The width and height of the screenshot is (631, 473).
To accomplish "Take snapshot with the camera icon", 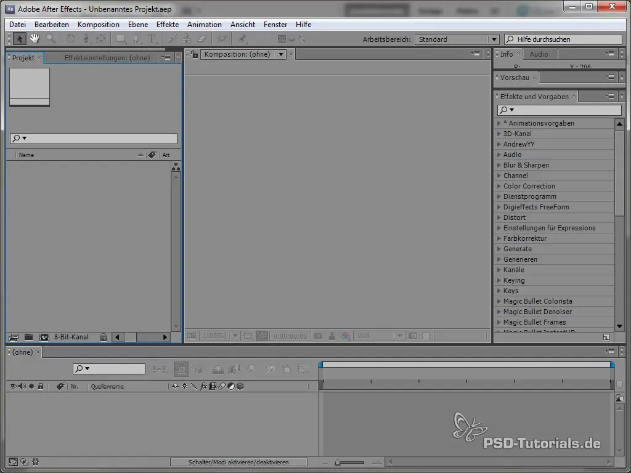I will coord(318,336).
